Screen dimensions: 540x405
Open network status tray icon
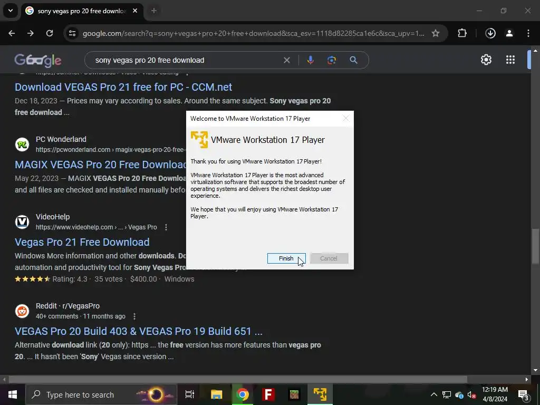[447, 394]
